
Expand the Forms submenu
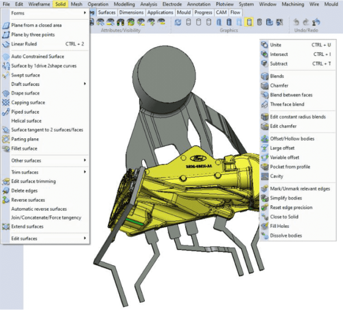pos(45,13)
